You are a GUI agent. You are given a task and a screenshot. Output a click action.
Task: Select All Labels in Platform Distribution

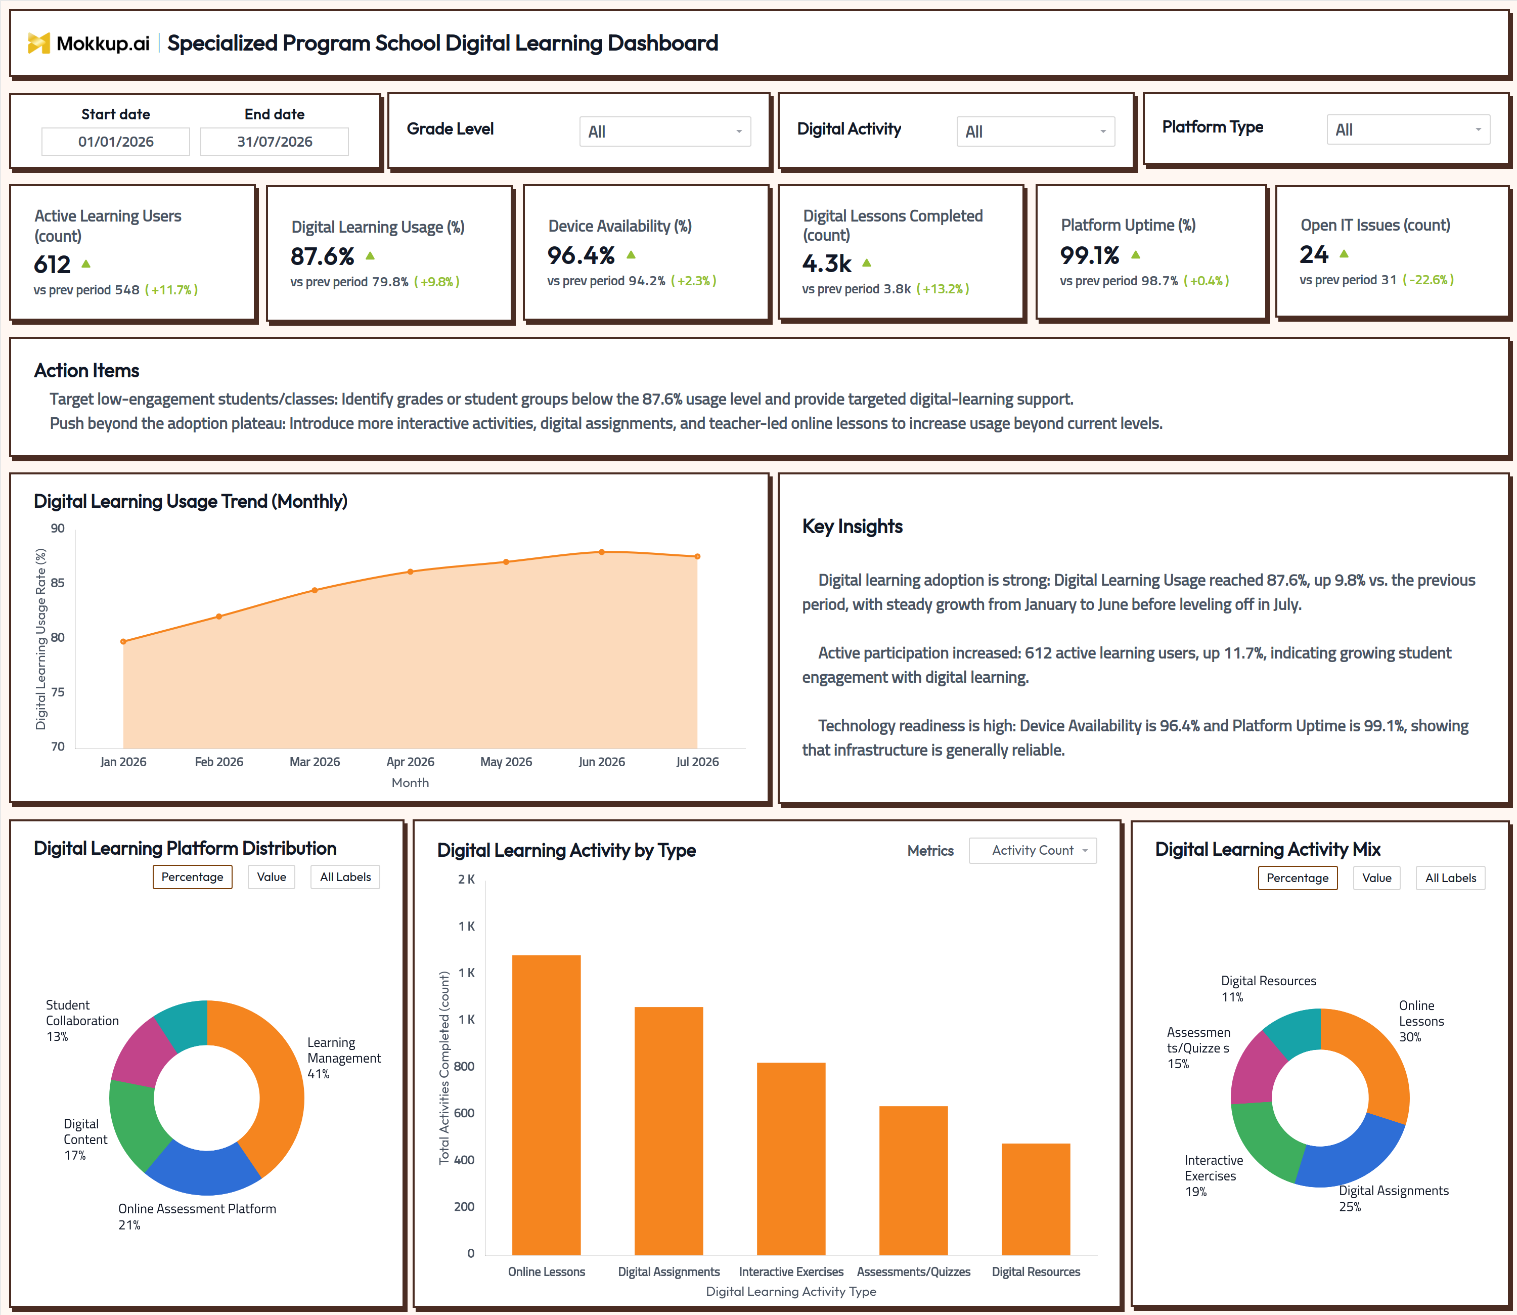pyautogui.click(x=345, y=876)
